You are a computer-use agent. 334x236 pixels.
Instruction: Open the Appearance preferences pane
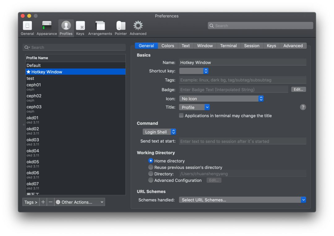click(47, 28)
